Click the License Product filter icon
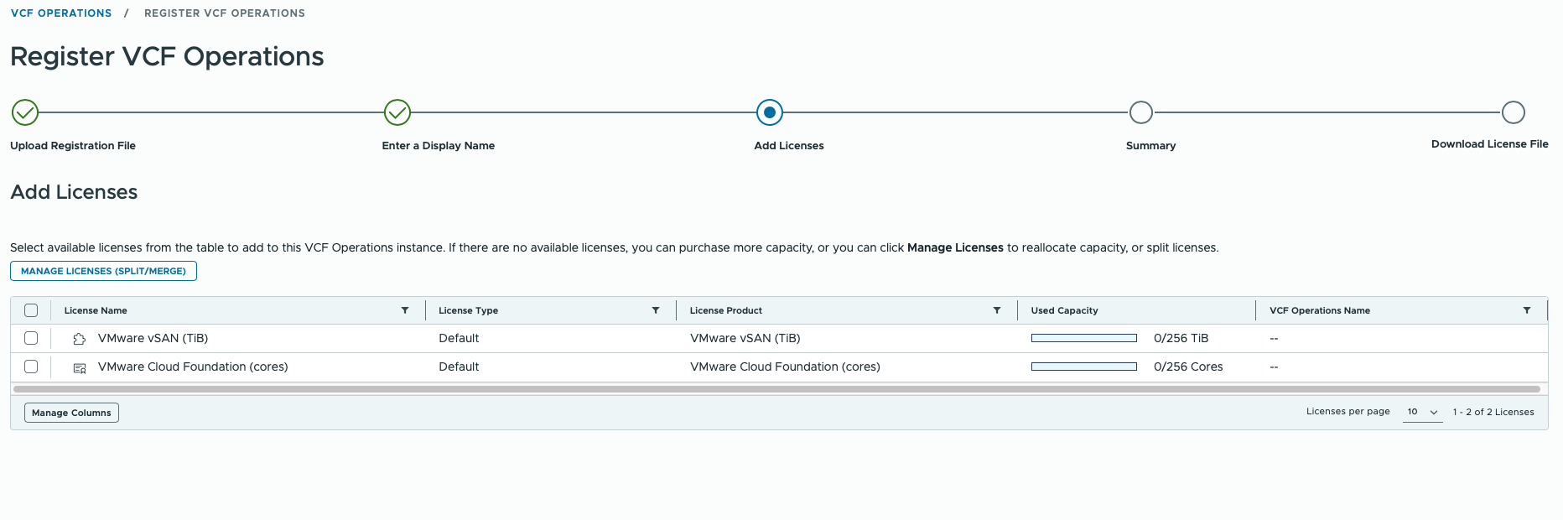This screenshot has width=1563, height=520. [x=997, y=310]
